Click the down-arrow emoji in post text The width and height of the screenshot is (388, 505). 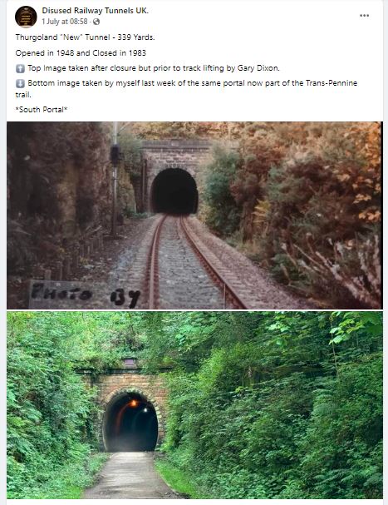[20, 83]
